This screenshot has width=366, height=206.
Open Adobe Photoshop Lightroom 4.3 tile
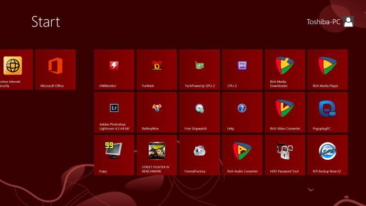tap(114, 113)
